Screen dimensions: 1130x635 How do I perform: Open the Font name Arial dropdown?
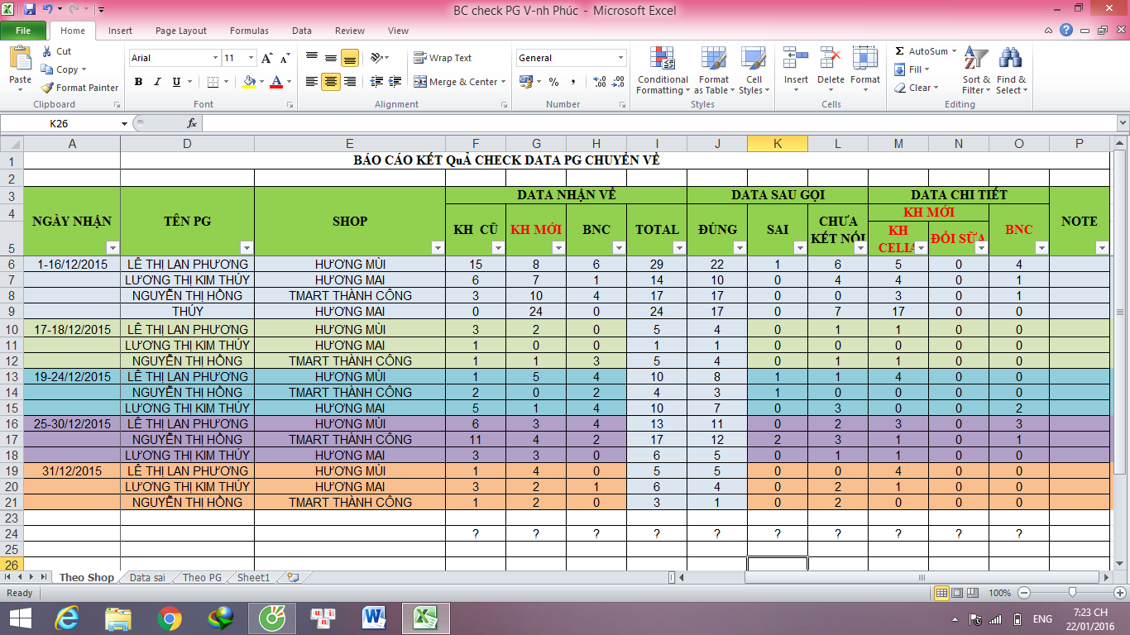(215, 58)
